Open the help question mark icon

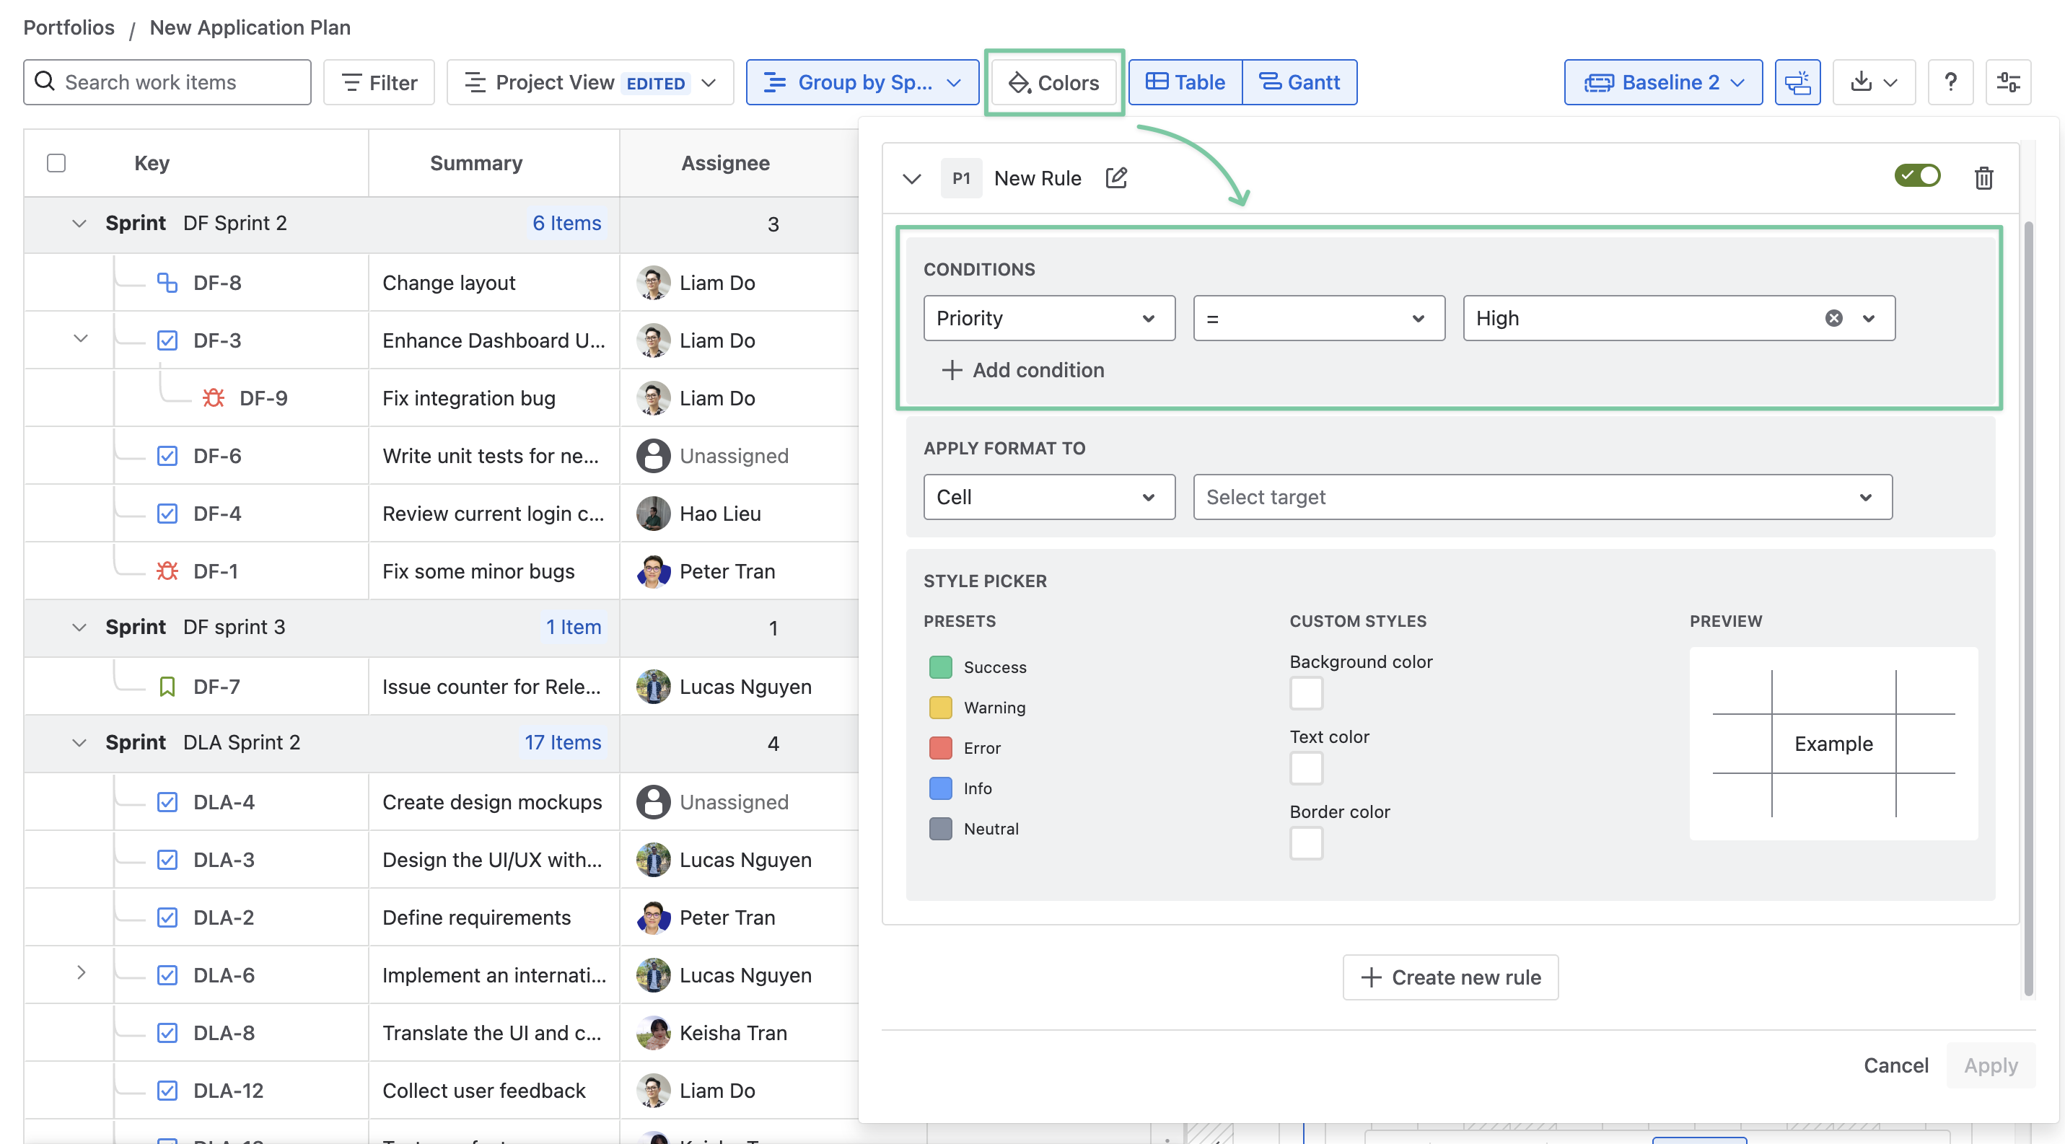[x=1950, y=82]
